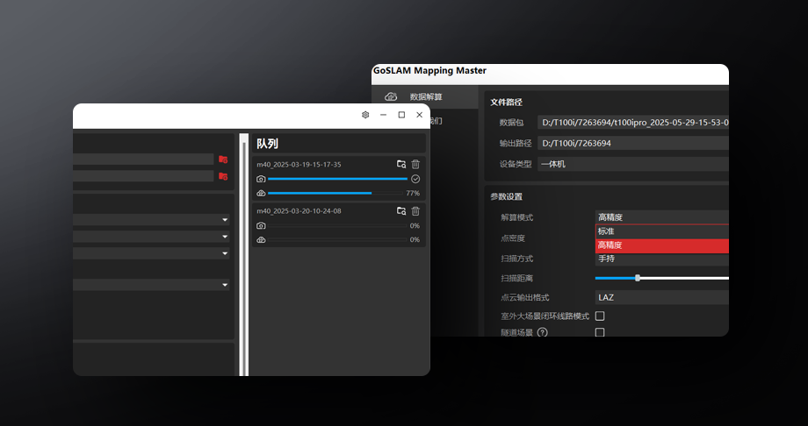Click the 77% cloud progress bar
The width and height of the screenshot is (808, 426).
click(335, 194)
